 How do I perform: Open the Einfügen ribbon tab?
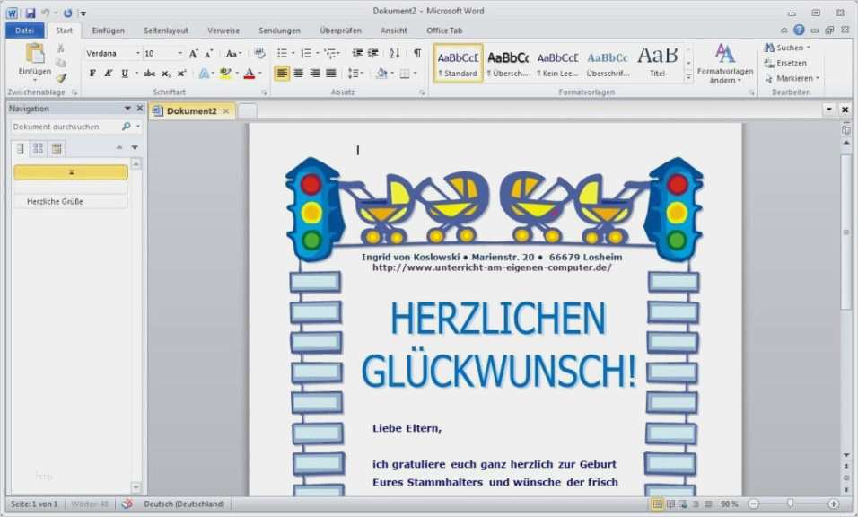click(x=108, y=30)
